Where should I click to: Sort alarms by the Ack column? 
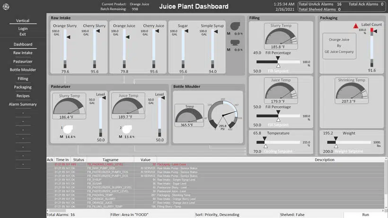pyautogui.click(x=50, y=160)
